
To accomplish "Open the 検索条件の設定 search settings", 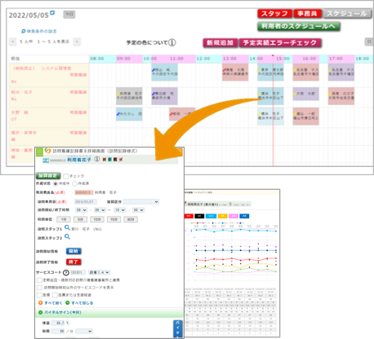I will tap(39, 31).
